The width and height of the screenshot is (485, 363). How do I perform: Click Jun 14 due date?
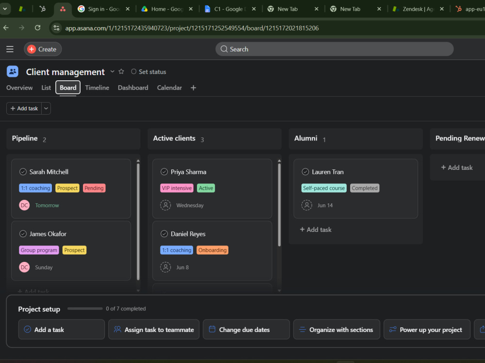[325, 206]
